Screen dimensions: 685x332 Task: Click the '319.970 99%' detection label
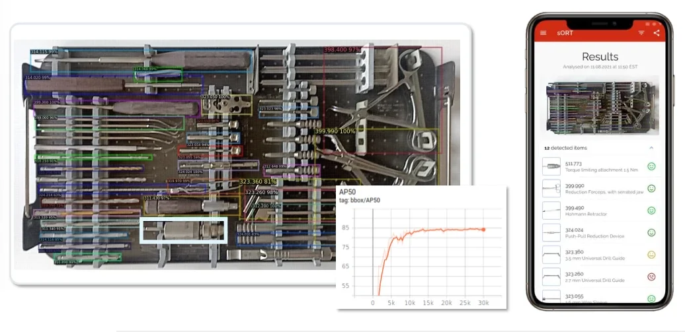[179, 181]
